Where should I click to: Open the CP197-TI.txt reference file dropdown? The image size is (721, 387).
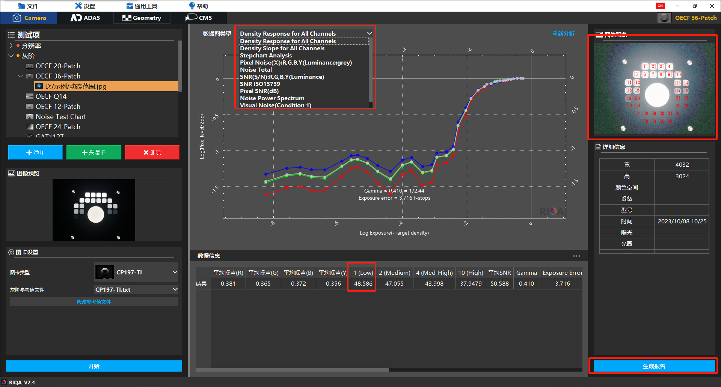click(175, 290)
